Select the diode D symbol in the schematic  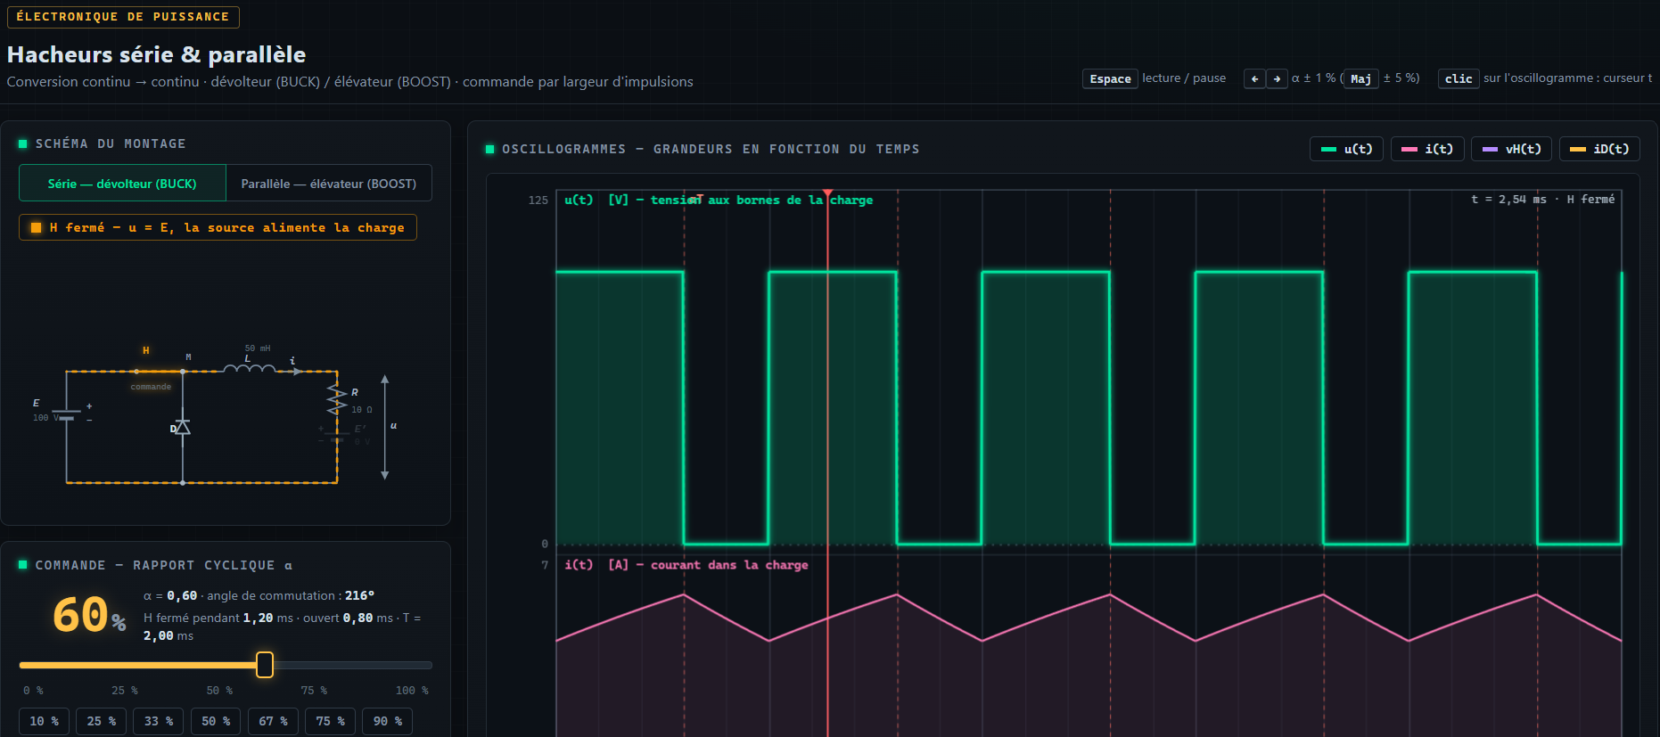[182, 428]
